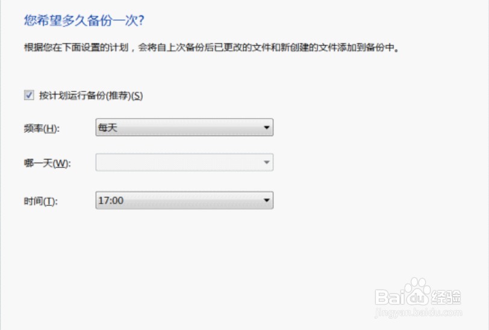Click the 哪一天(W) field label
The width and height of the screenshot is (489, 330).
click(48, 164)
